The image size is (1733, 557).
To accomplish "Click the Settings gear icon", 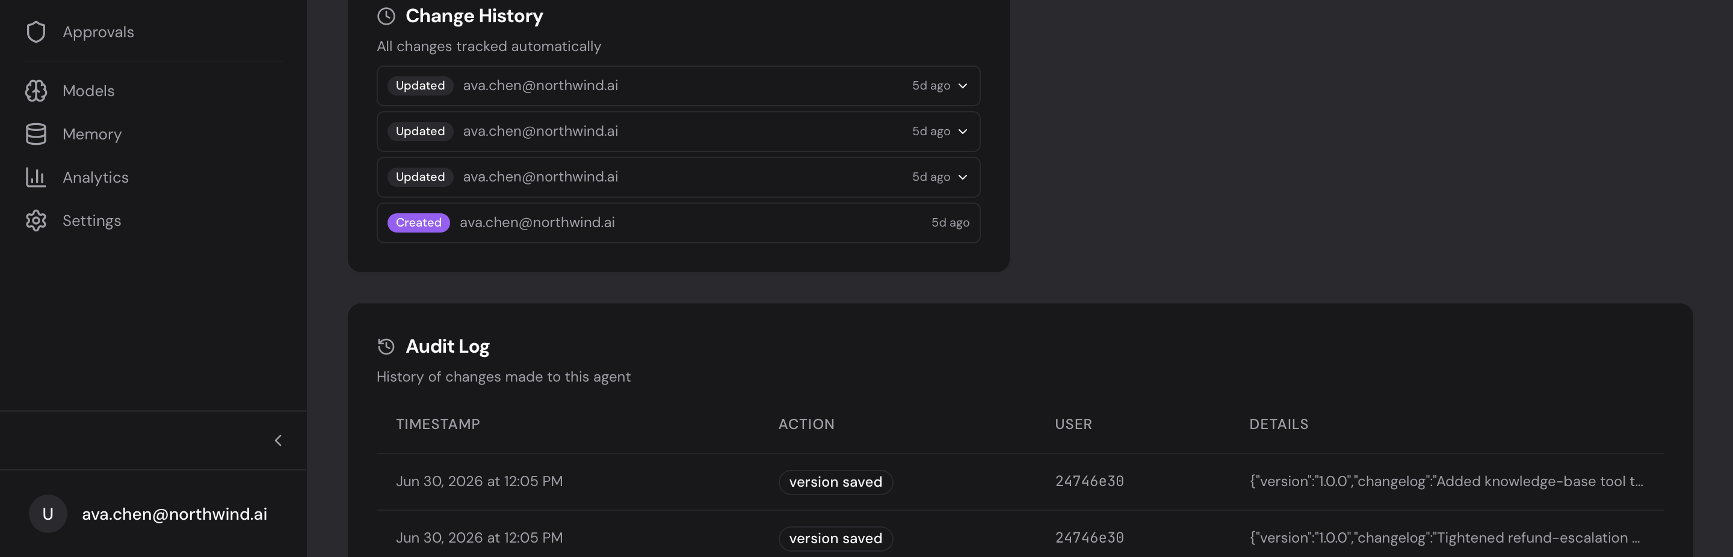I will coord(36,221).
